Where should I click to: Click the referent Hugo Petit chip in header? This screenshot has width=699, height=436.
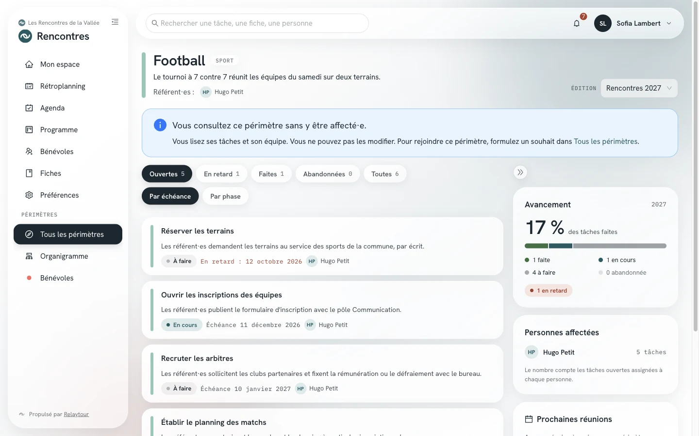[222, 92]
